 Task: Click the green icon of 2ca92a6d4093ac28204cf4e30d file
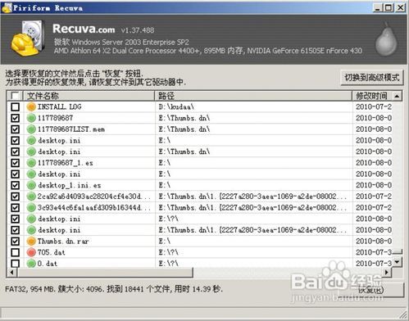coord(31,197)
